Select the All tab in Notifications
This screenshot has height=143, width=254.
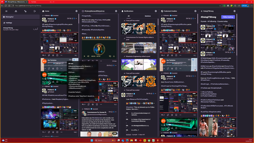click(129, 16)
